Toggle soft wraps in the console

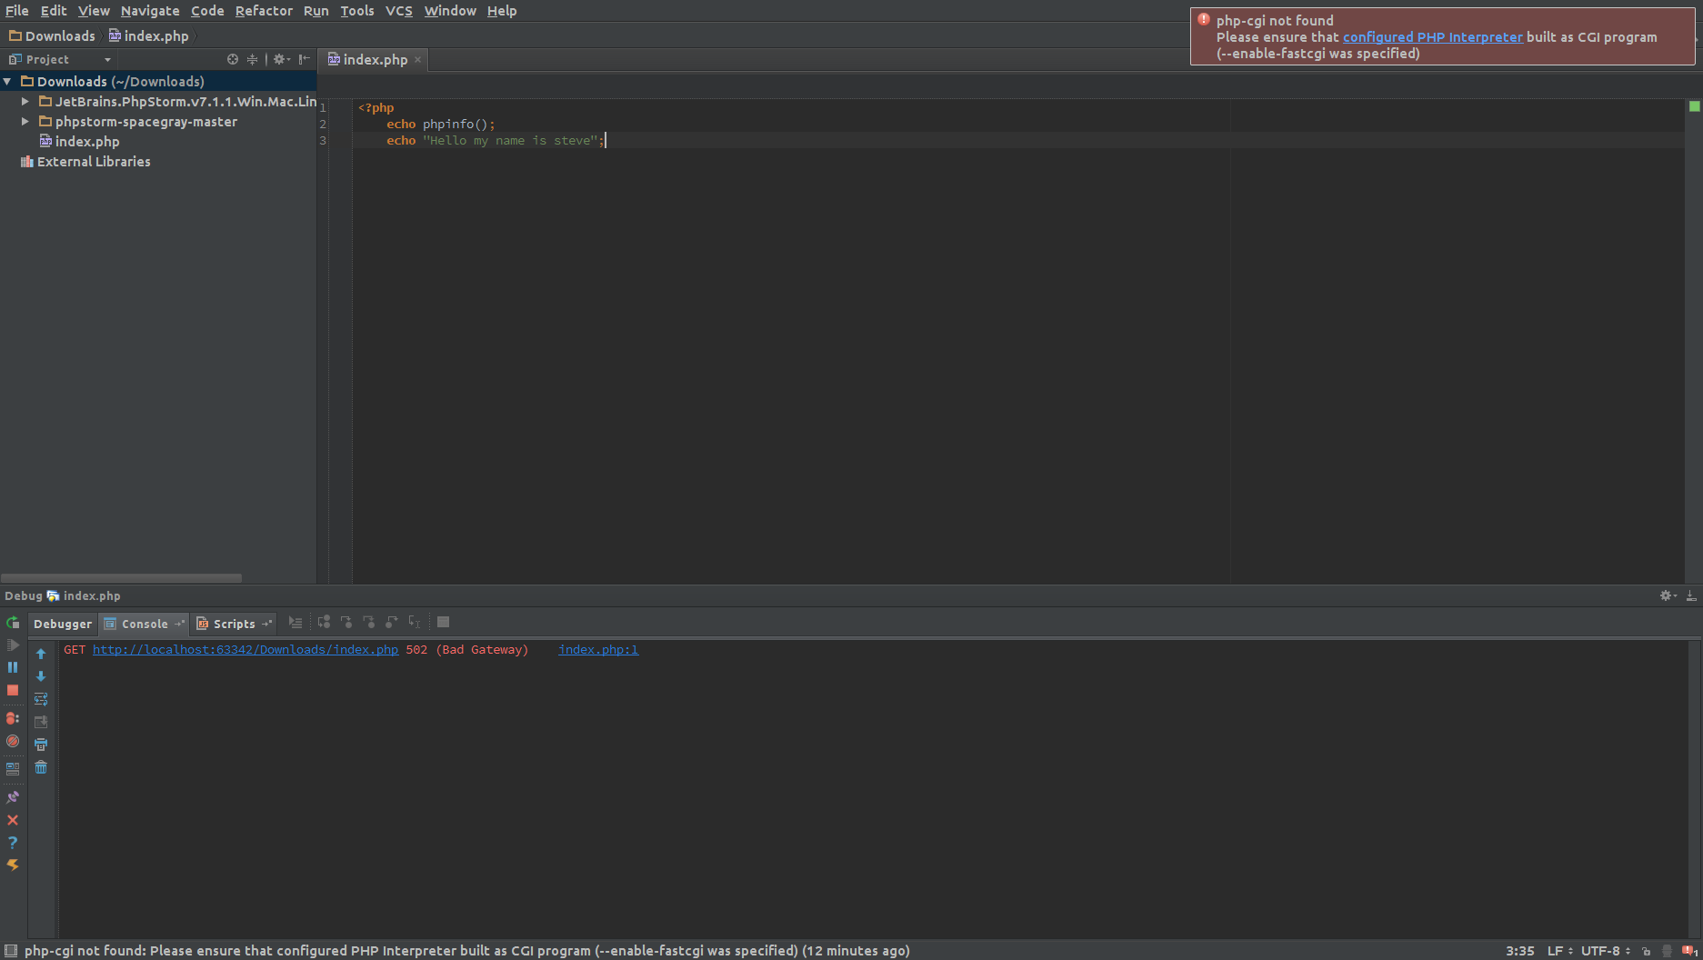coord(41,699)
